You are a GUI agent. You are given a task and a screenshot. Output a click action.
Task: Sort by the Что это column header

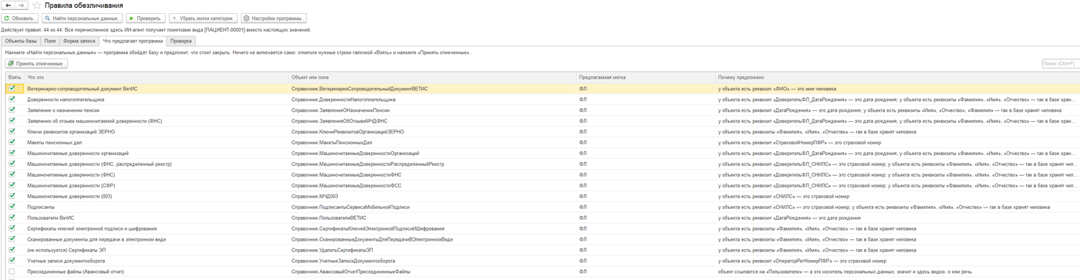coord(157,77)
